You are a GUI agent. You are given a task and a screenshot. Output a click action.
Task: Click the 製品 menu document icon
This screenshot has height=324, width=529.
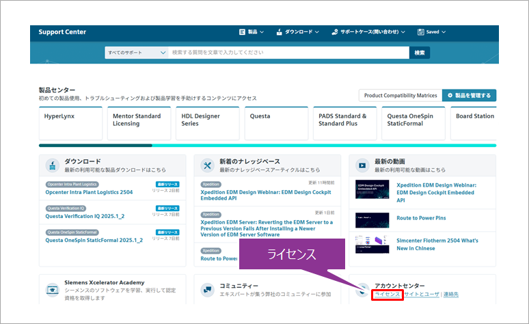(x=242, y=31)
